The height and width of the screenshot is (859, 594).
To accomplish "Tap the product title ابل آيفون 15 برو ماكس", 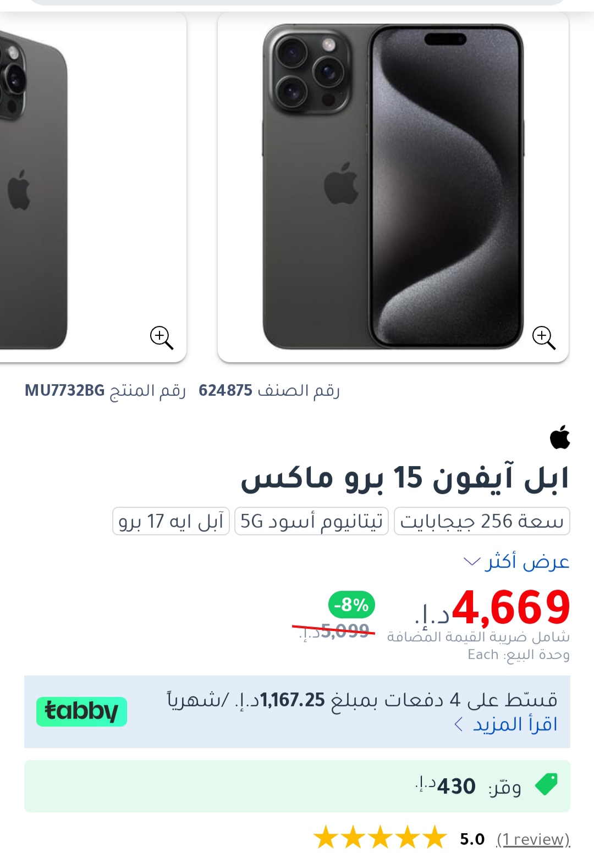I will [x=405, y=478].
